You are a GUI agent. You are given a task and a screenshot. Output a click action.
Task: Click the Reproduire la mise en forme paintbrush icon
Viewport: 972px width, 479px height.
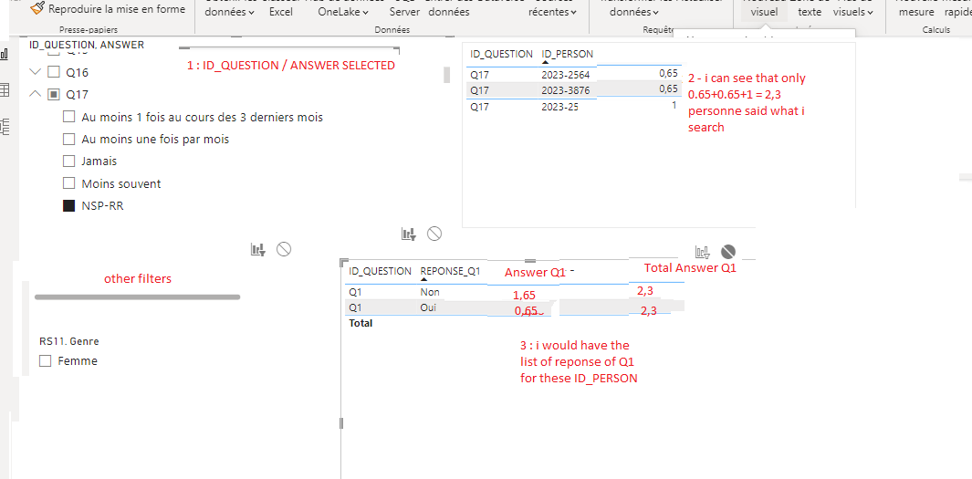(37, 8)
